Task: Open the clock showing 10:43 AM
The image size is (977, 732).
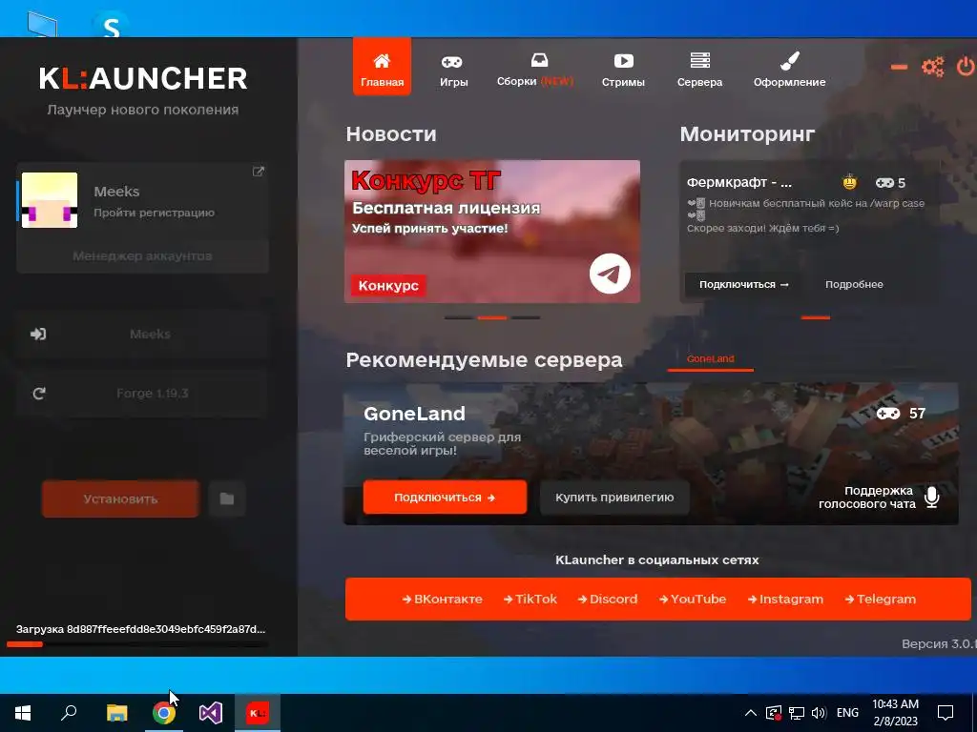Action: click(x=895, y=713)
